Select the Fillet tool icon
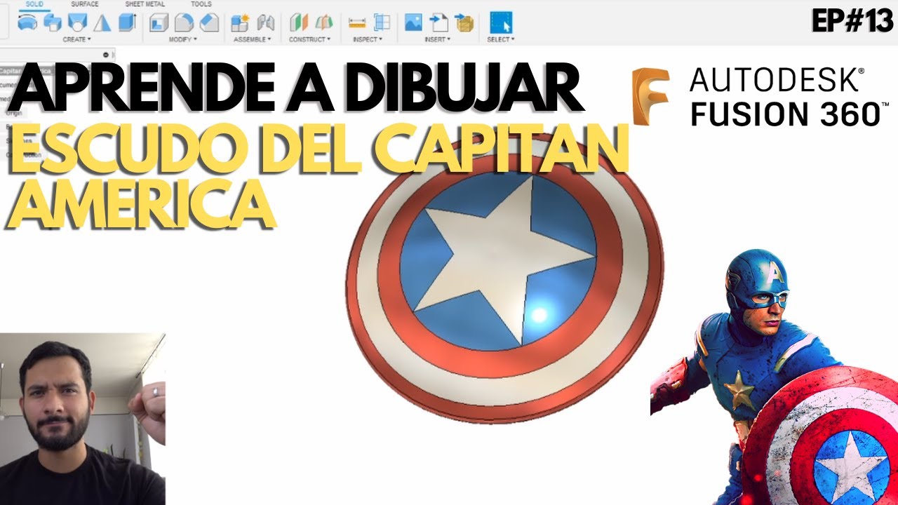 coord(184,23)
